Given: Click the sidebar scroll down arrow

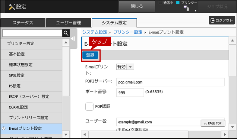Looking at the screenshot, I should [x=66, y=135].
